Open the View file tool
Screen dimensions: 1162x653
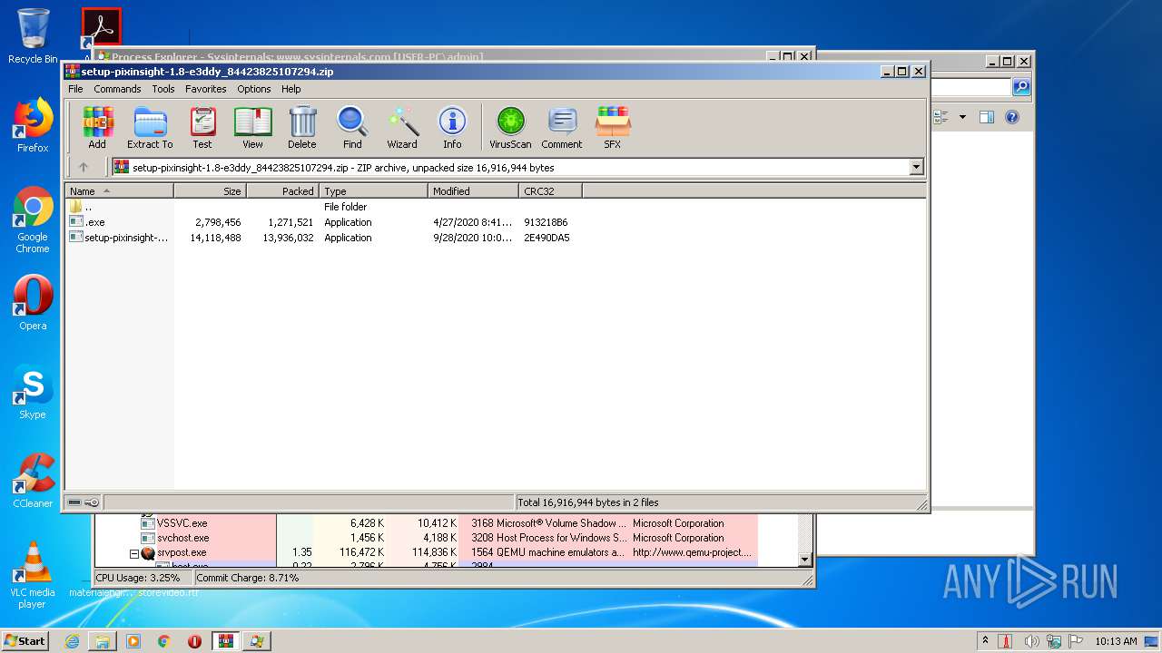pyautogui.click(x=252, y=127)
